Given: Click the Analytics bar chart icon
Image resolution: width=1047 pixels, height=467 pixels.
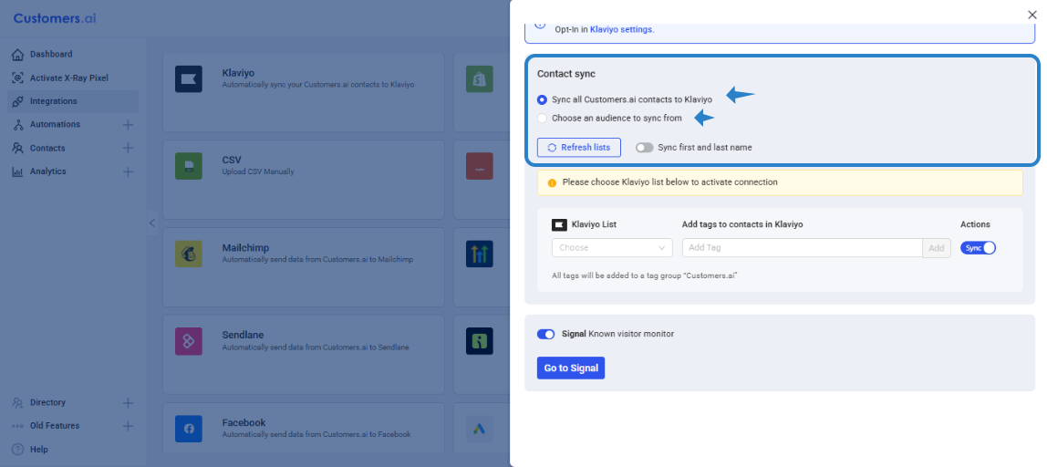Looking at the screenshot, I should [x=18, y=171].
